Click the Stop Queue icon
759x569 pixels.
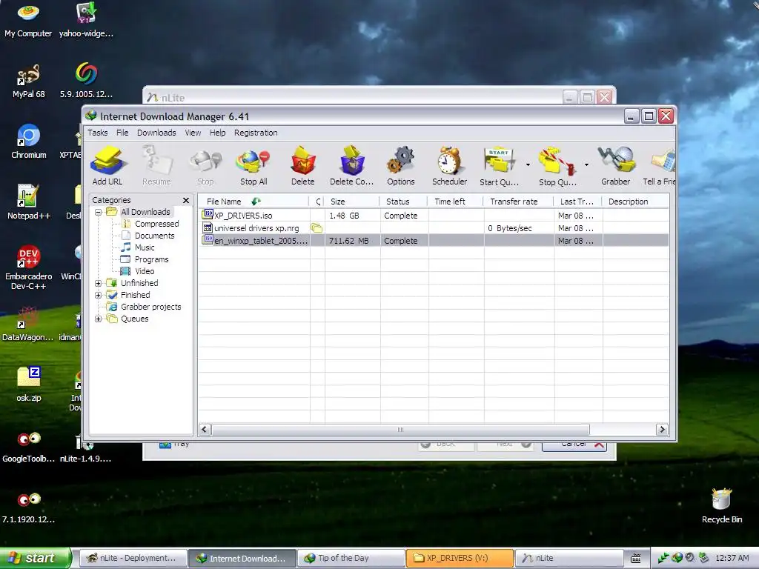(x=557, y=166)
